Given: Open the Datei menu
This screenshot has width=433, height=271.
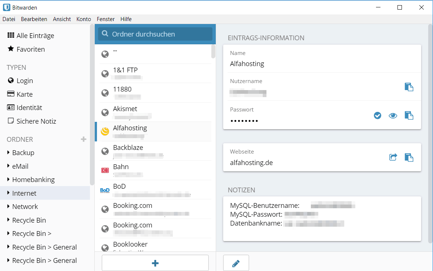Looking at the screenshot, I should coord(9,19).
